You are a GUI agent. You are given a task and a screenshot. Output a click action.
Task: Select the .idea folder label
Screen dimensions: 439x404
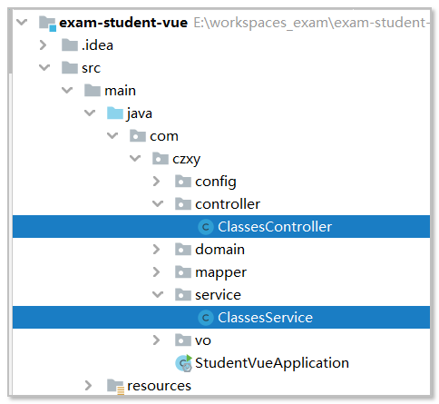click(x=97, y=45)
